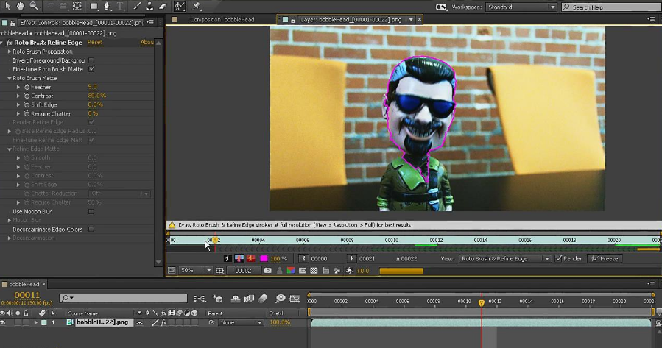Enable frame blending for composition
Viewport: 662px width, 348px height.
(249, 299)
